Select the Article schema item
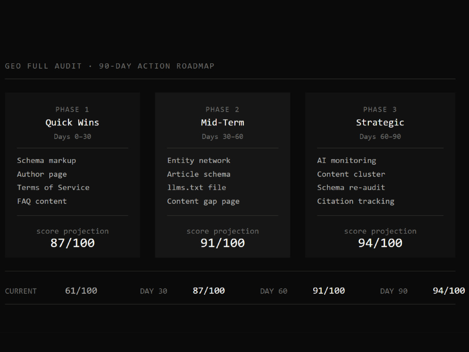 (199, 174)
